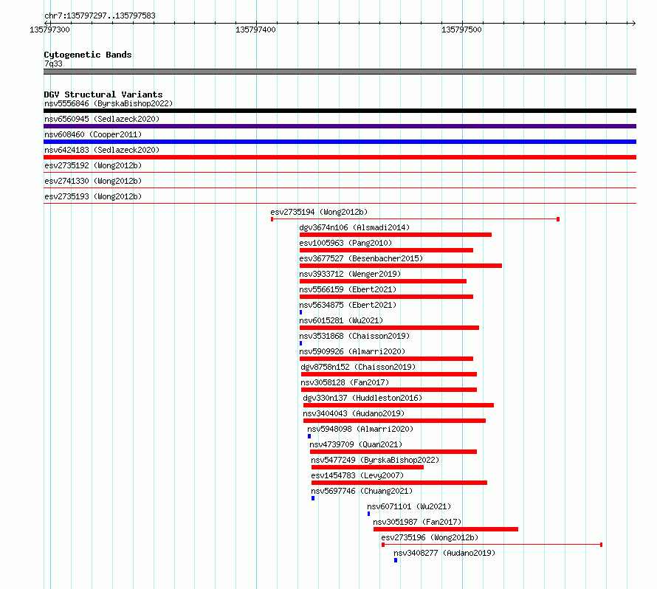Click nsv3051987 (Fan2017) label
The image size is (657, 589).
point(417,522)
